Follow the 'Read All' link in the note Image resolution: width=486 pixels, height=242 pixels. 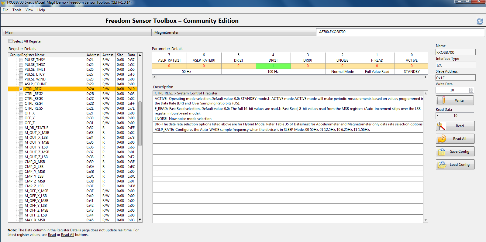coord(67,235)
